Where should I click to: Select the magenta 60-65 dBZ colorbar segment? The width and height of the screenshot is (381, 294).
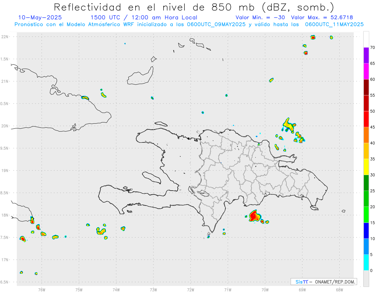(x=366, y=71)
